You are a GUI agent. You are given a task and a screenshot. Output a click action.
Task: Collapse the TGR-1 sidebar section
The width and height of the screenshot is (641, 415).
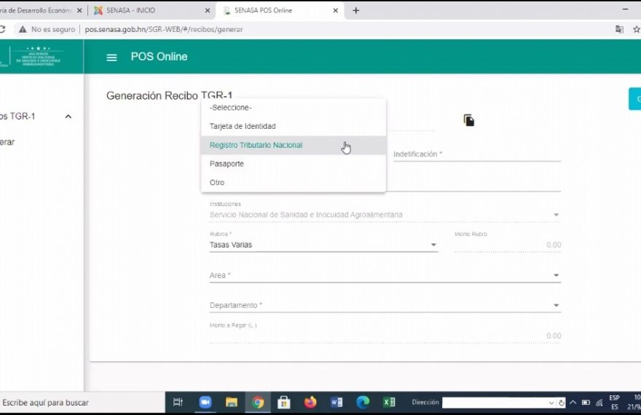[68, 116]
